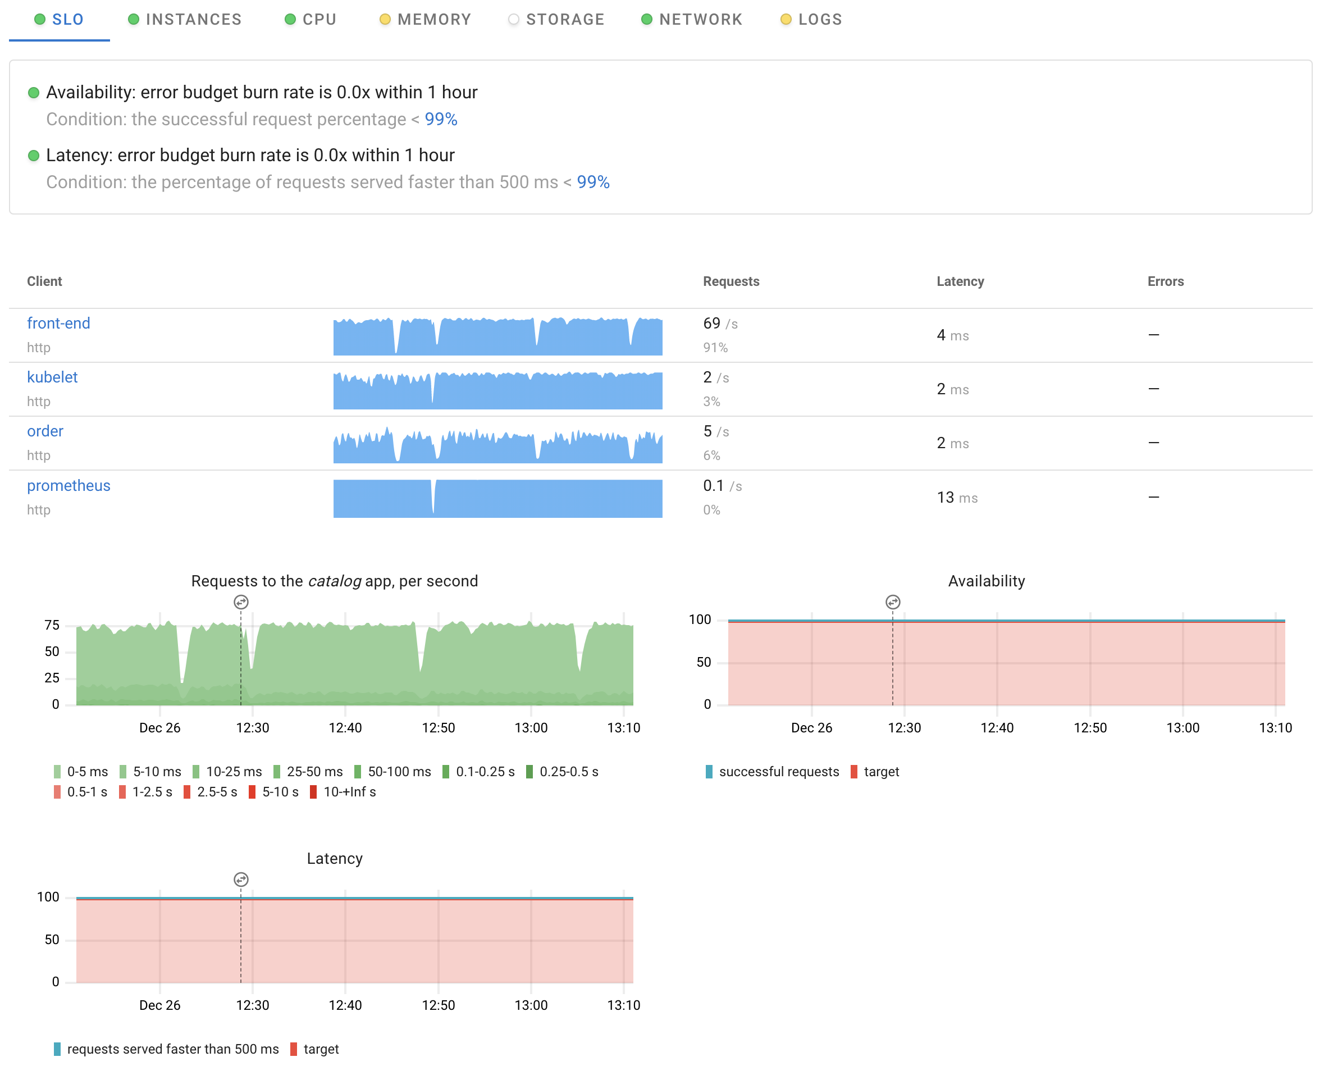Toggle requests served faster than 500 ms legend
This screenshot has width=1324, height=1066.
166,1049
